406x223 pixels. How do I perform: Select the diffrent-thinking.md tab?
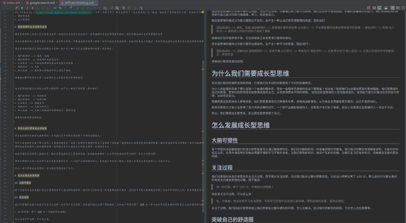coord(79,3)
